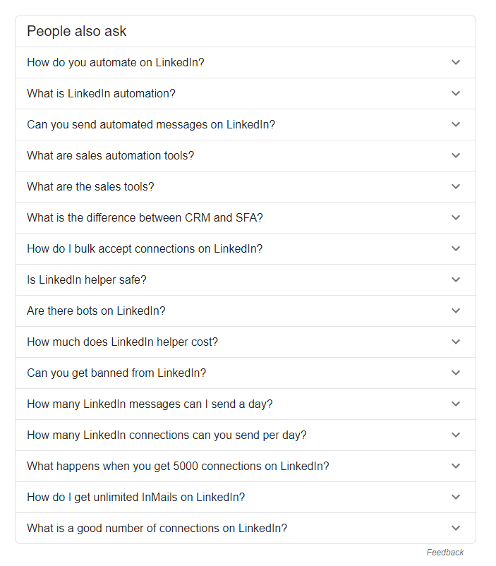This screenshot has width=496, height=566.
Task: Open 'Can you get banned from LinkedIn?' question
Action: click(x=116, y=373)
